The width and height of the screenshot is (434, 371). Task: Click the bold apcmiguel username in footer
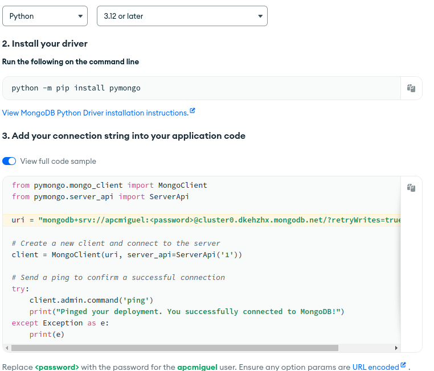[x=197, y=367]
